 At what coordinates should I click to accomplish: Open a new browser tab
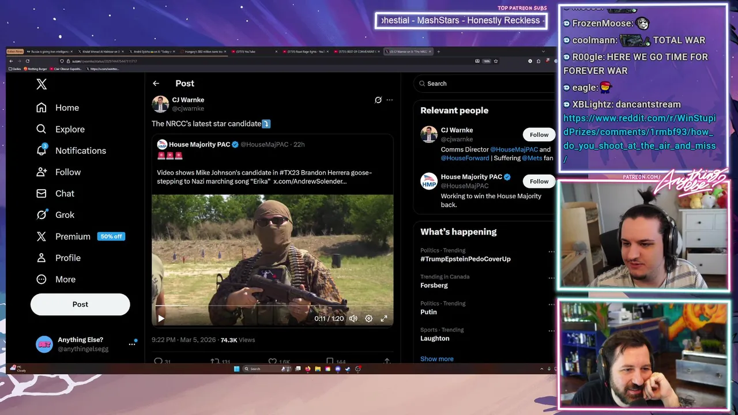(438, 51)
